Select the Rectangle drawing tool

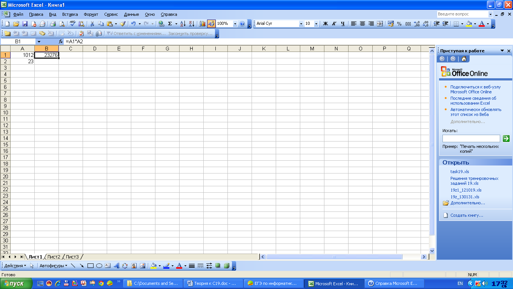pyautogui.click(x=91, y=266)
